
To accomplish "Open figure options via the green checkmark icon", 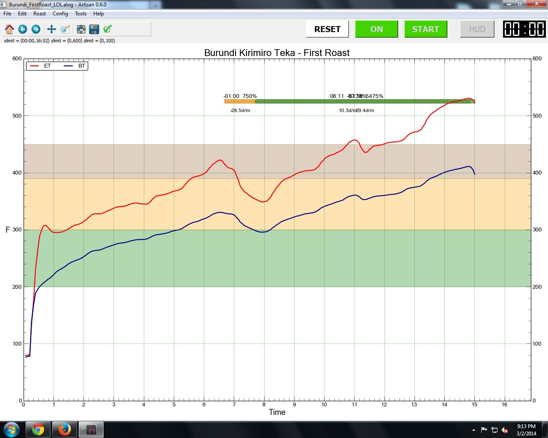I will click(x=107, y=29).
